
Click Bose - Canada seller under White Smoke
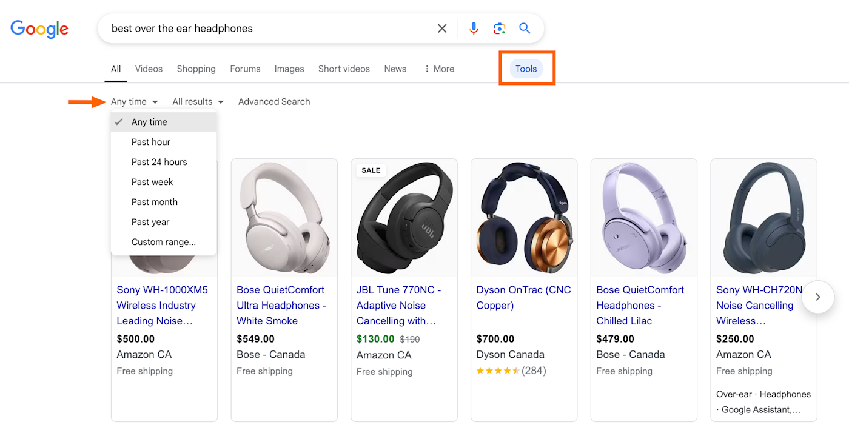point(271,355)
